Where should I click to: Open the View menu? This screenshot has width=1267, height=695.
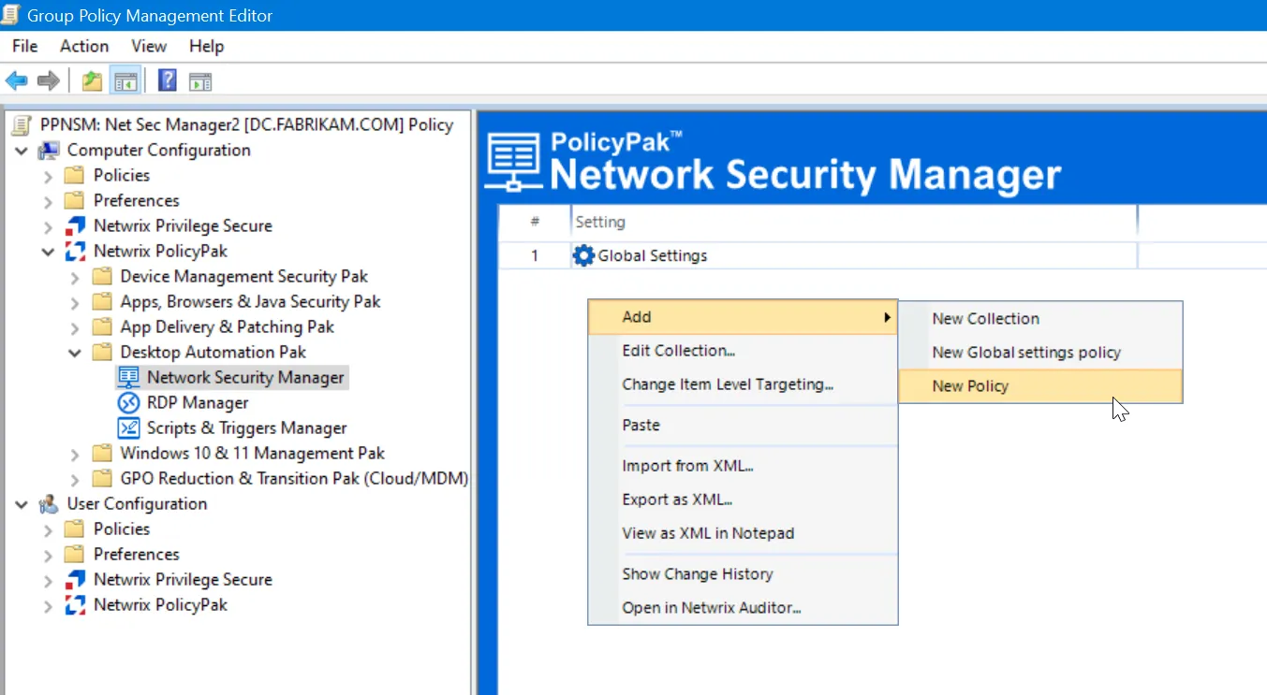(x=149, y=46)
